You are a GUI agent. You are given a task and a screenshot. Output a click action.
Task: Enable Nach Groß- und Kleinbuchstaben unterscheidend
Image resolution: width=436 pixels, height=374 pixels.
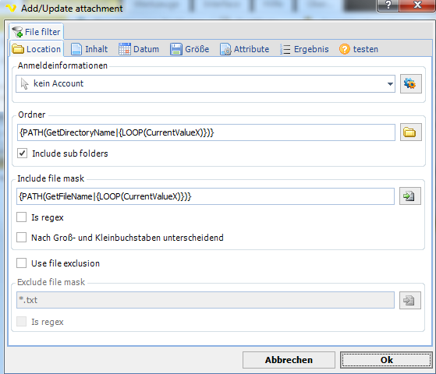coord(21,238)
